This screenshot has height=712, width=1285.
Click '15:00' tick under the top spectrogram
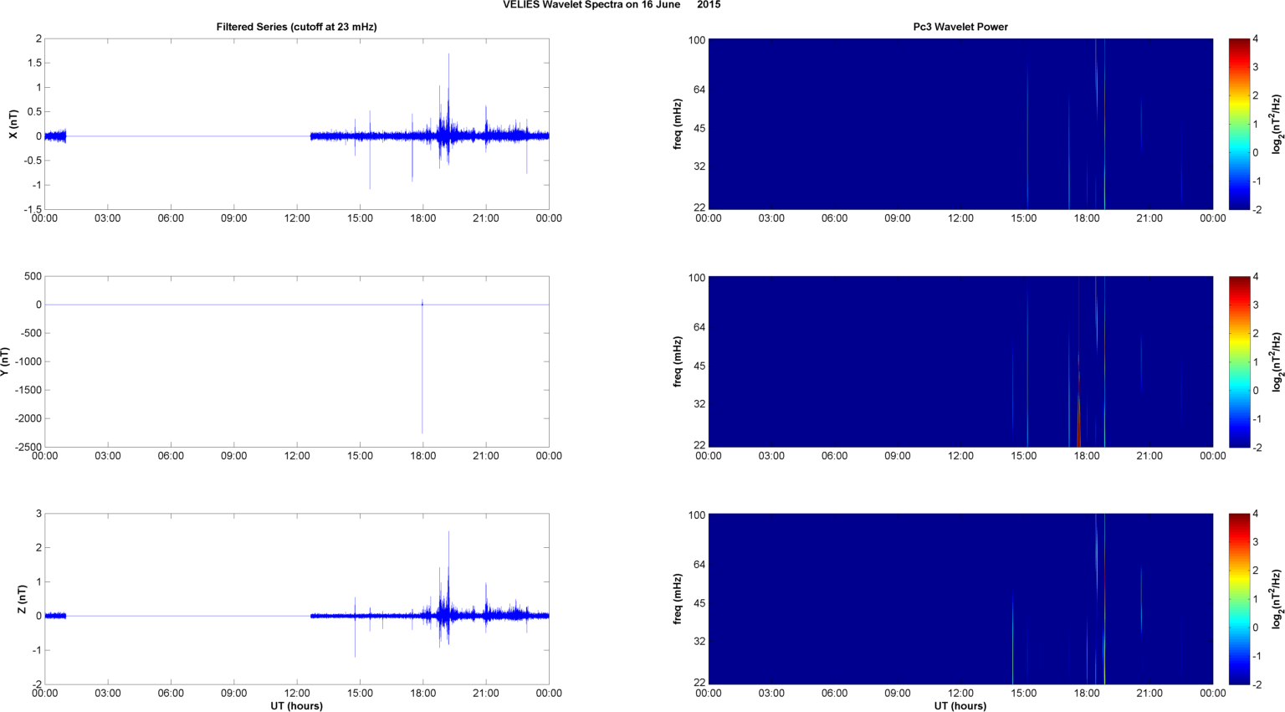(1024, 218)
